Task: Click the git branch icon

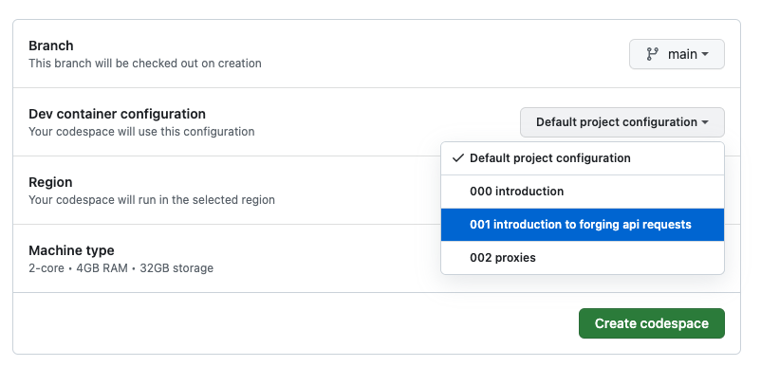Action: 653,54
